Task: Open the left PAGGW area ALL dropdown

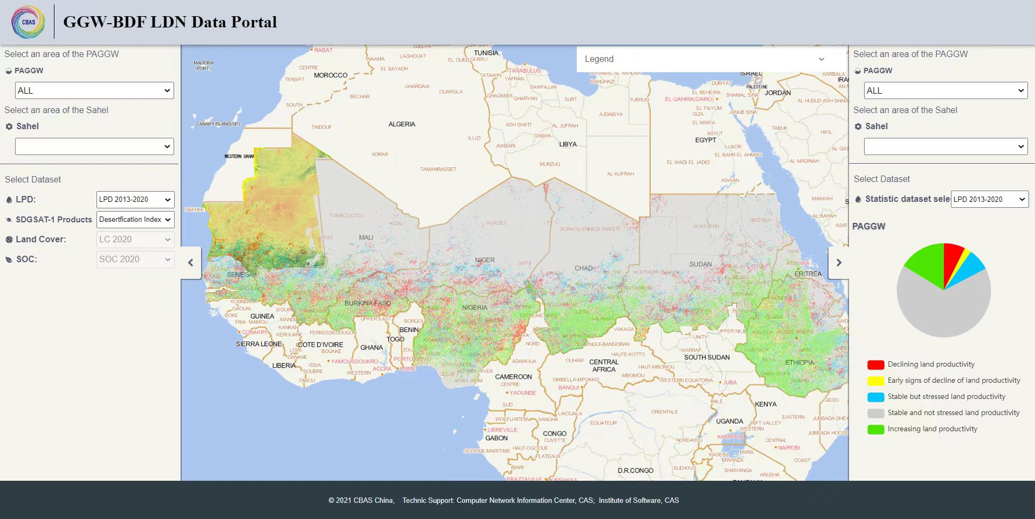Action: pos(94,90)
